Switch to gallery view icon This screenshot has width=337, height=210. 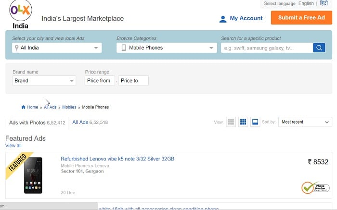click(x=255, y=122)
